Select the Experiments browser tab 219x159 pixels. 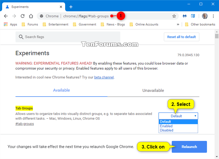(33, 7)
